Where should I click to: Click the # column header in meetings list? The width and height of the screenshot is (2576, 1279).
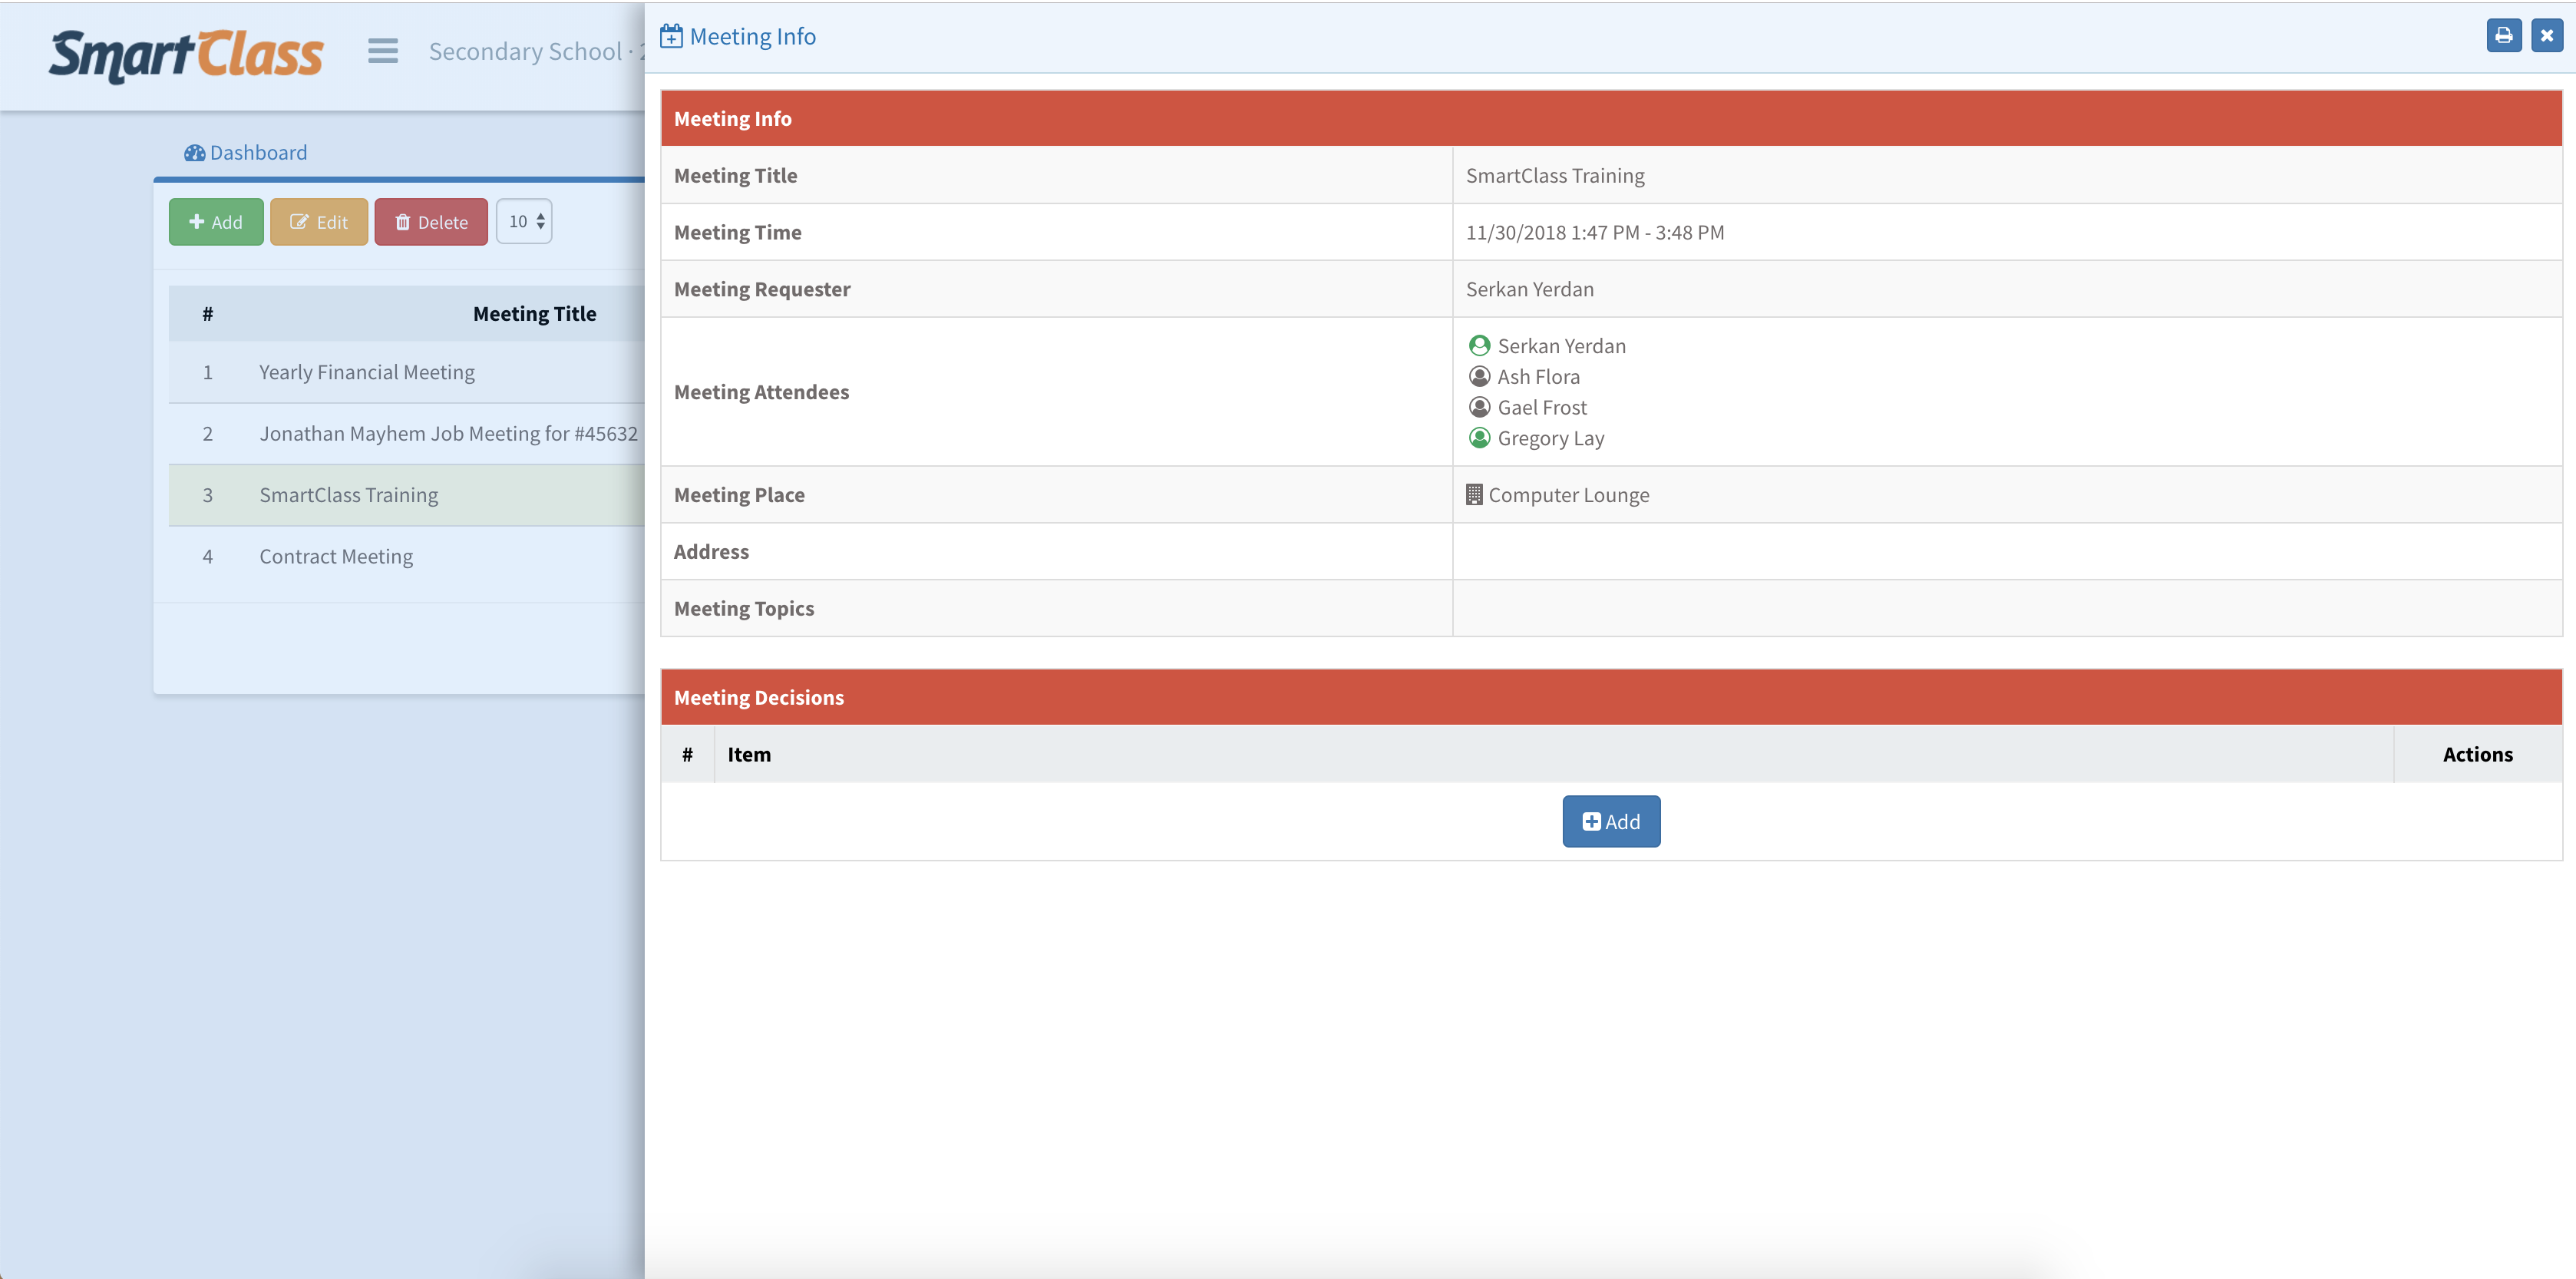pos(208,314)
